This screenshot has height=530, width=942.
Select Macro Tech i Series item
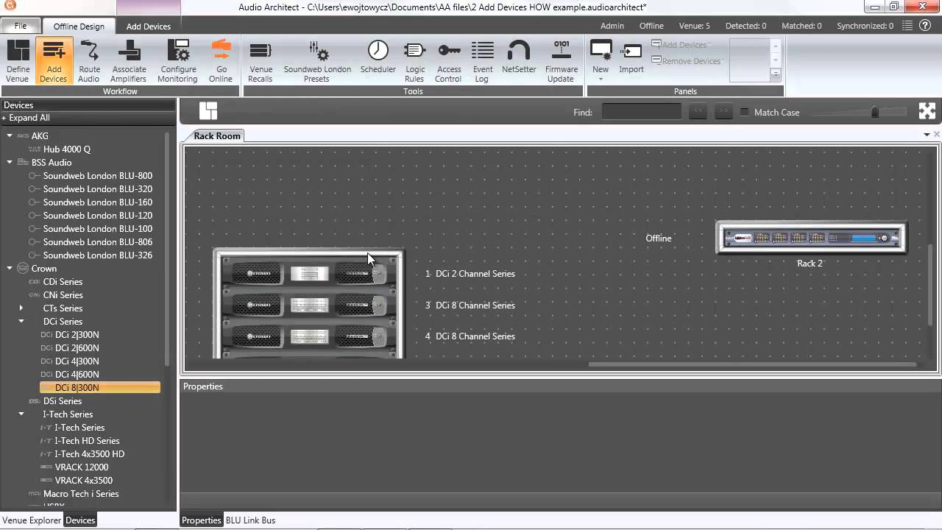81,494
